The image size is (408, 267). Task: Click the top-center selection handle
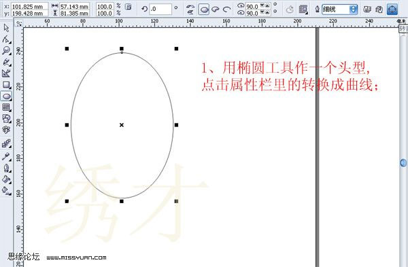(122, 49)
